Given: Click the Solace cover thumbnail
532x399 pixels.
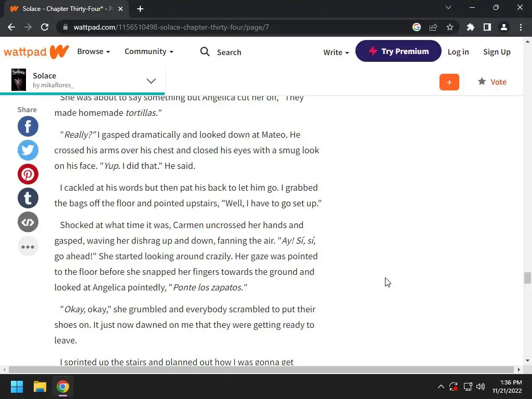Looking at the screenshot, I should point(19,79).
